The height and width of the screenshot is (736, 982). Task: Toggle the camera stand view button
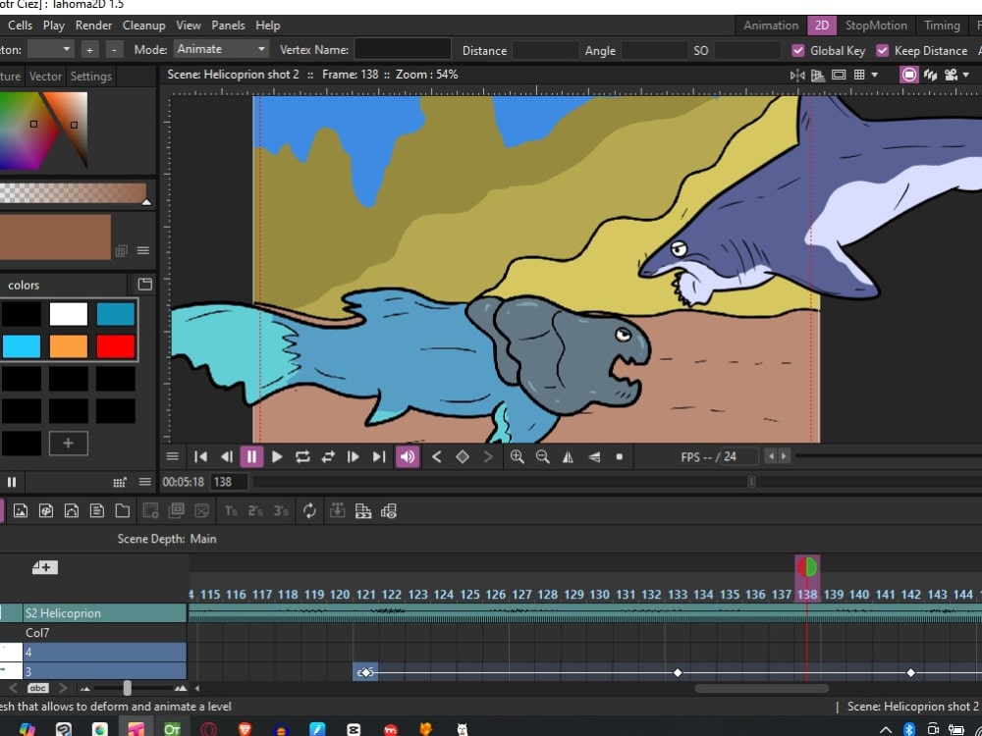coord(908,76)
